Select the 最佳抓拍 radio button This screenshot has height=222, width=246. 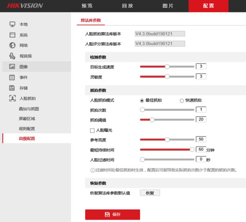[142, 100]
